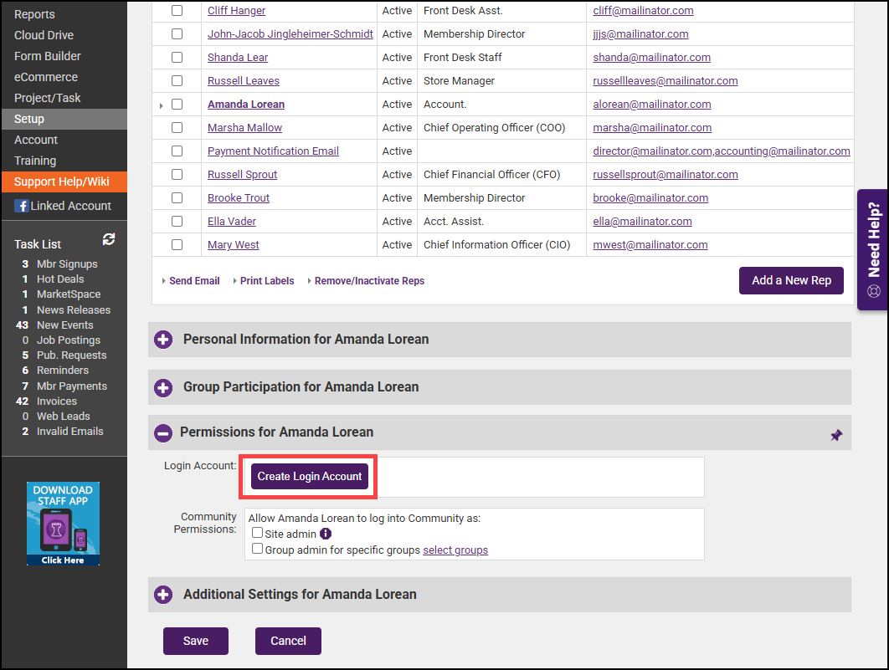Check the Site admin checkbox
Viewport: 889px width, 670px height.
click(258, 534)
